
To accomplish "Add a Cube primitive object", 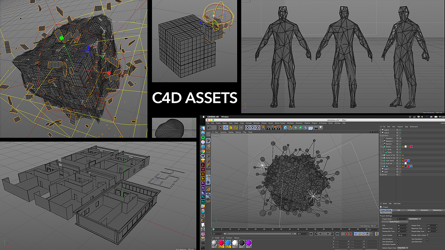I will point(285,127).
